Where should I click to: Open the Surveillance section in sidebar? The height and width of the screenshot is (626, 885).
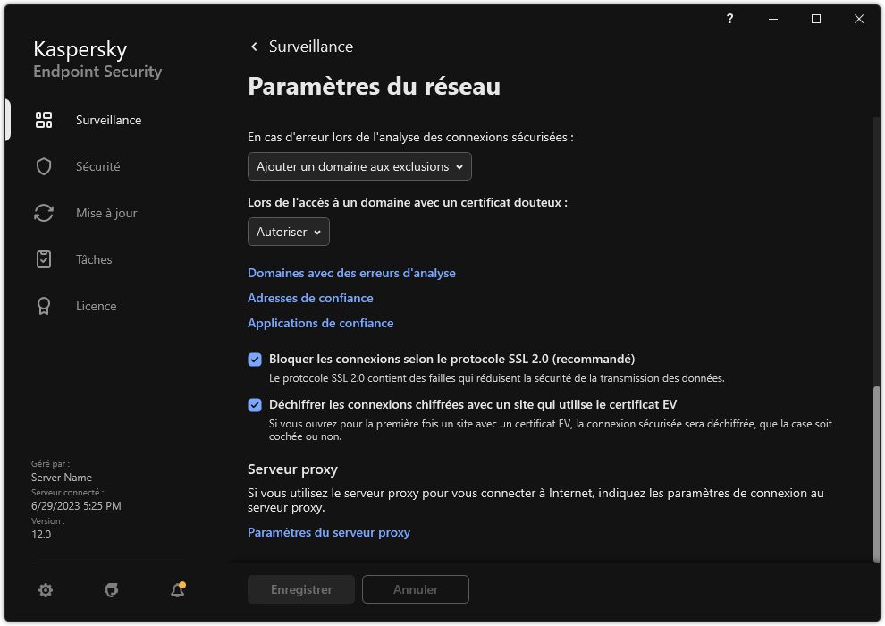107,120
